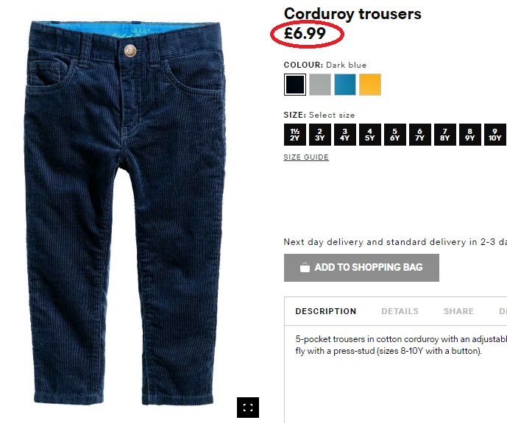Switch to the Details tab
Viewport: 507px width, 423px height.
[400, 311]
